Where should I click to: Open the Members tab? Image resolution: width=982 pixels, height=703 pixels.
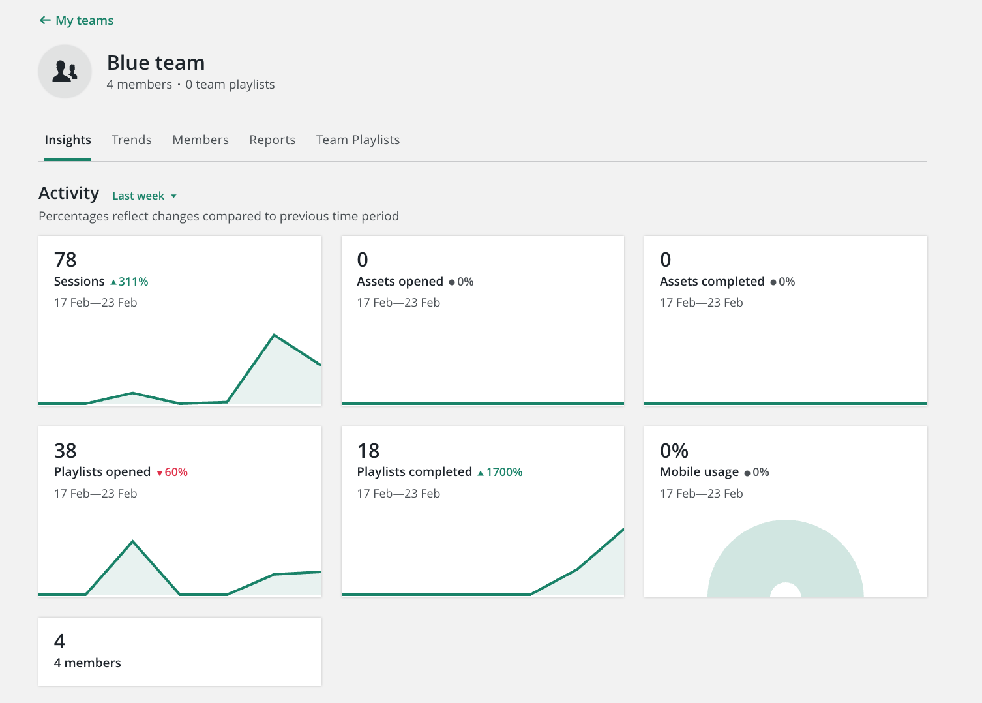pyautogui.click(x=201, y=140)
